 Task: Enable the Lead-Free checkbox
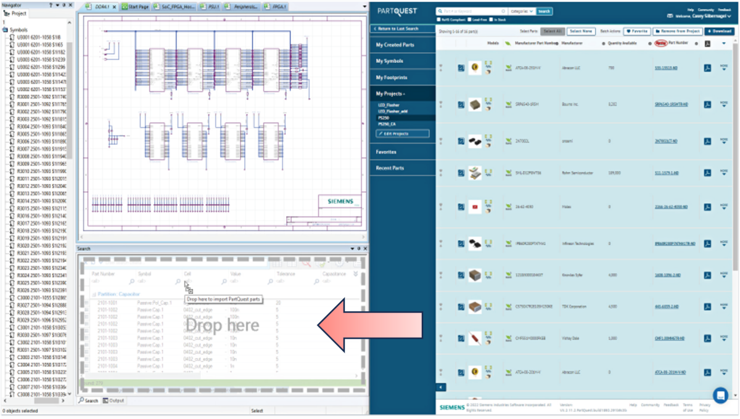click(x=470, y=20)
